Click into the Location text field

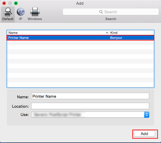(x=90, y=106)
